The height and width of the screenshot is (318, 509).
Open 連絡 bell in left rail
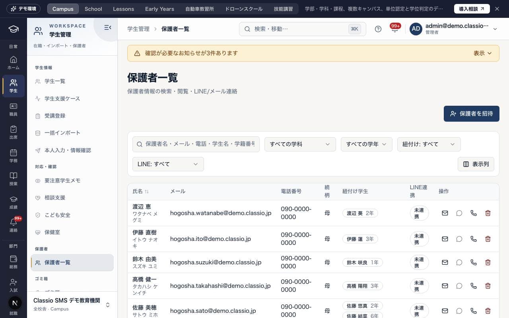[x=14, y=225]
